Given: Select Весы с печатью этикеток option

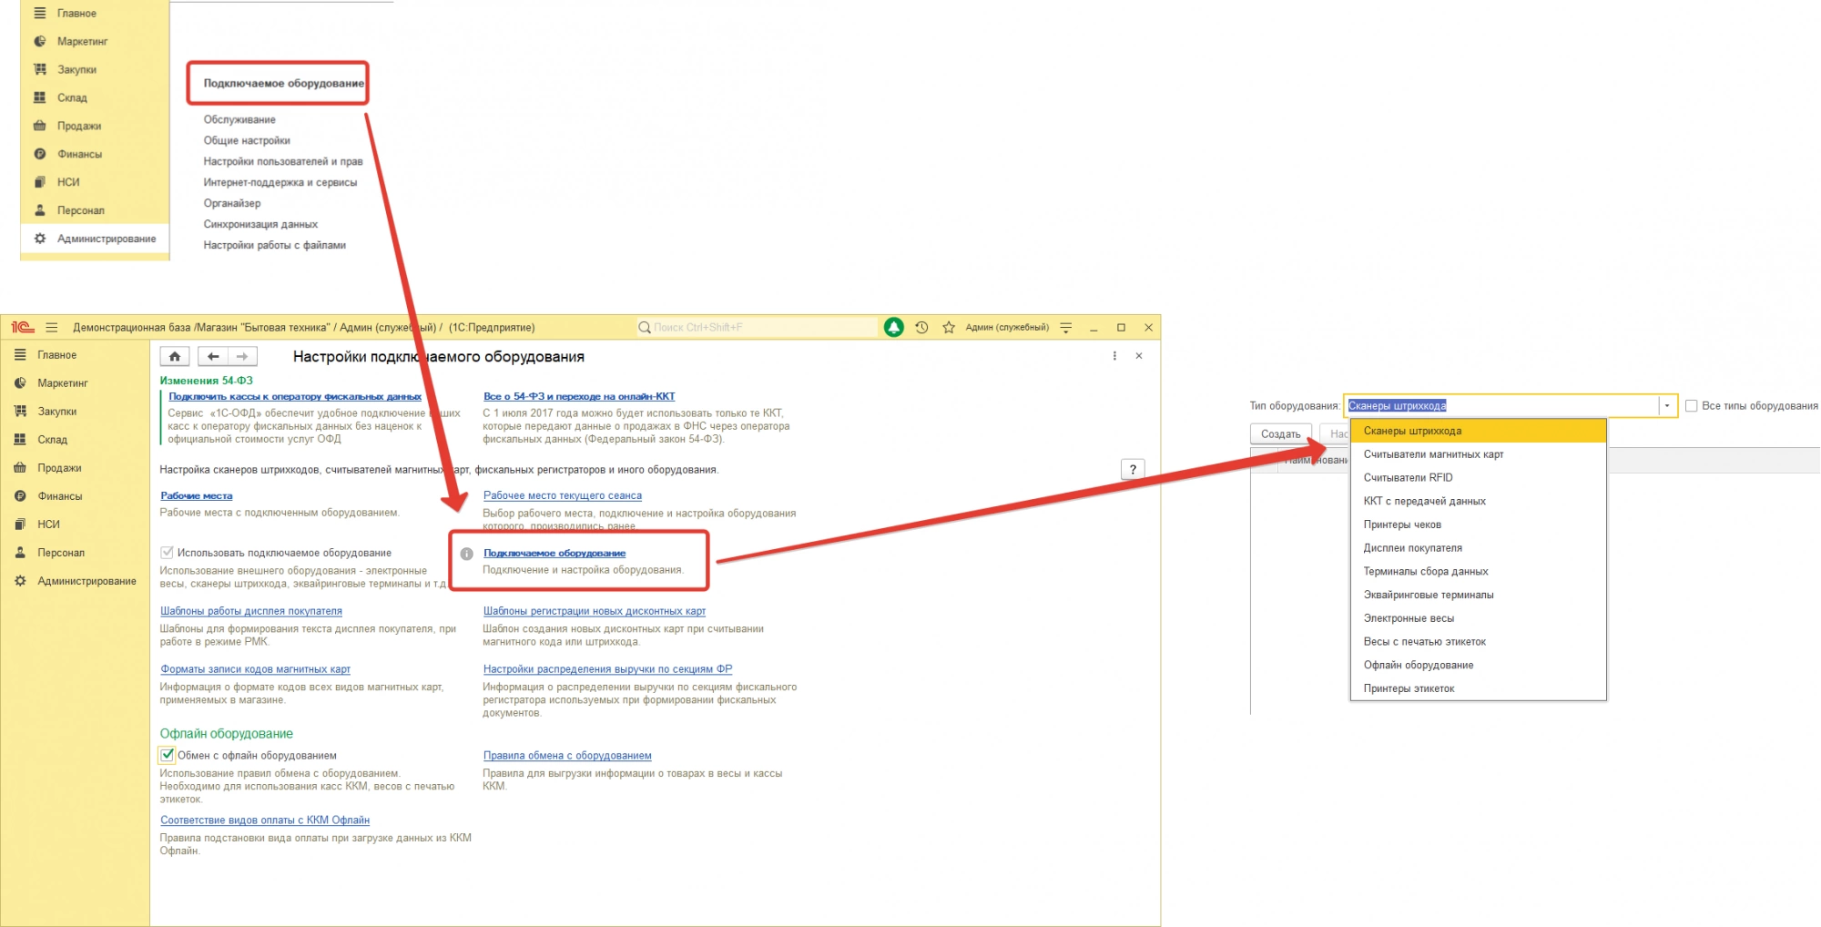Looking at the screenshot, I should [1479, 642].
